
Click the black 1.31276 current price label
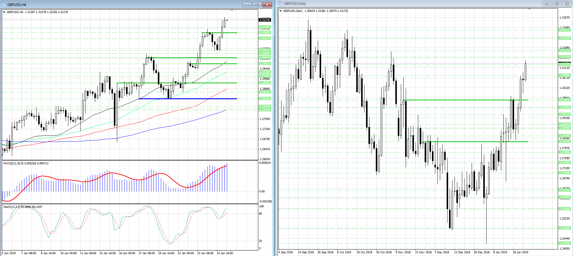coord(265,20)
